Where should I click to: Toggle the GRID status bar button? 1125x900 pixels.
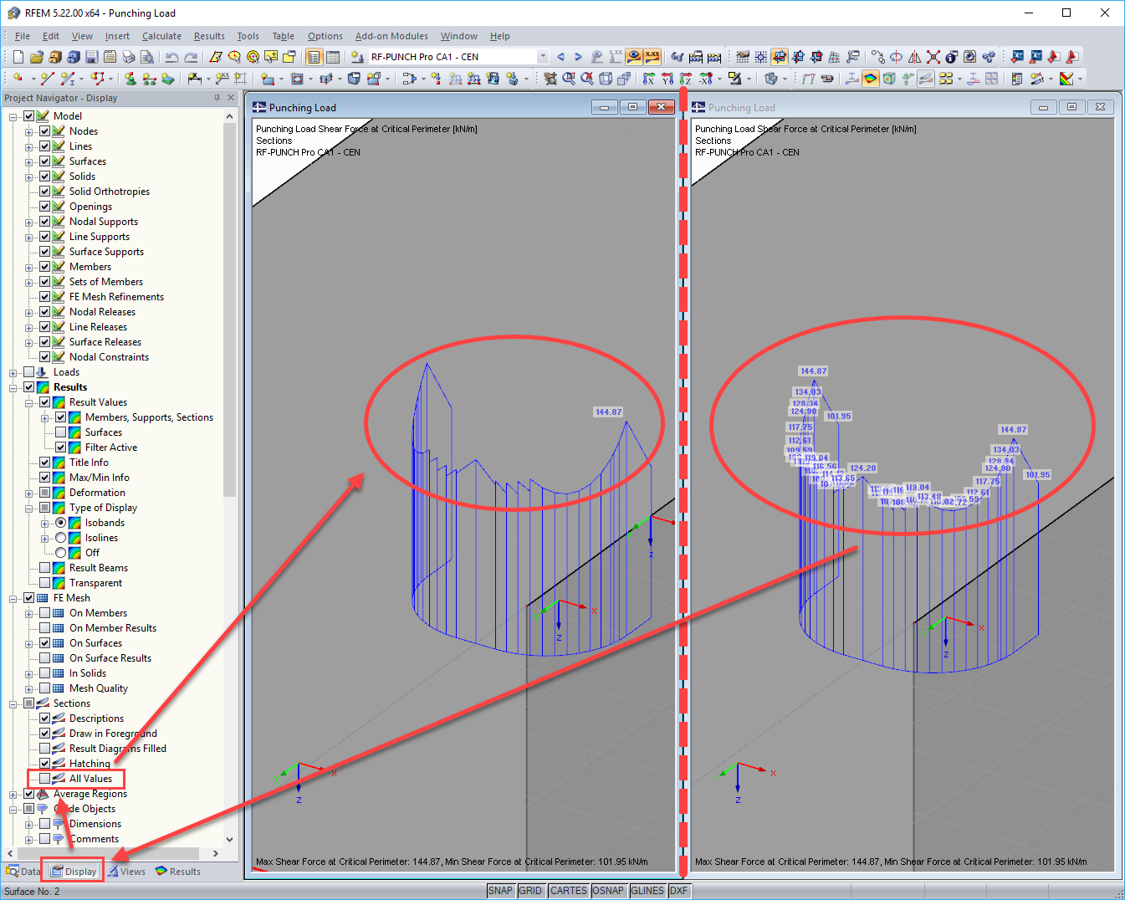pos(530,891)
